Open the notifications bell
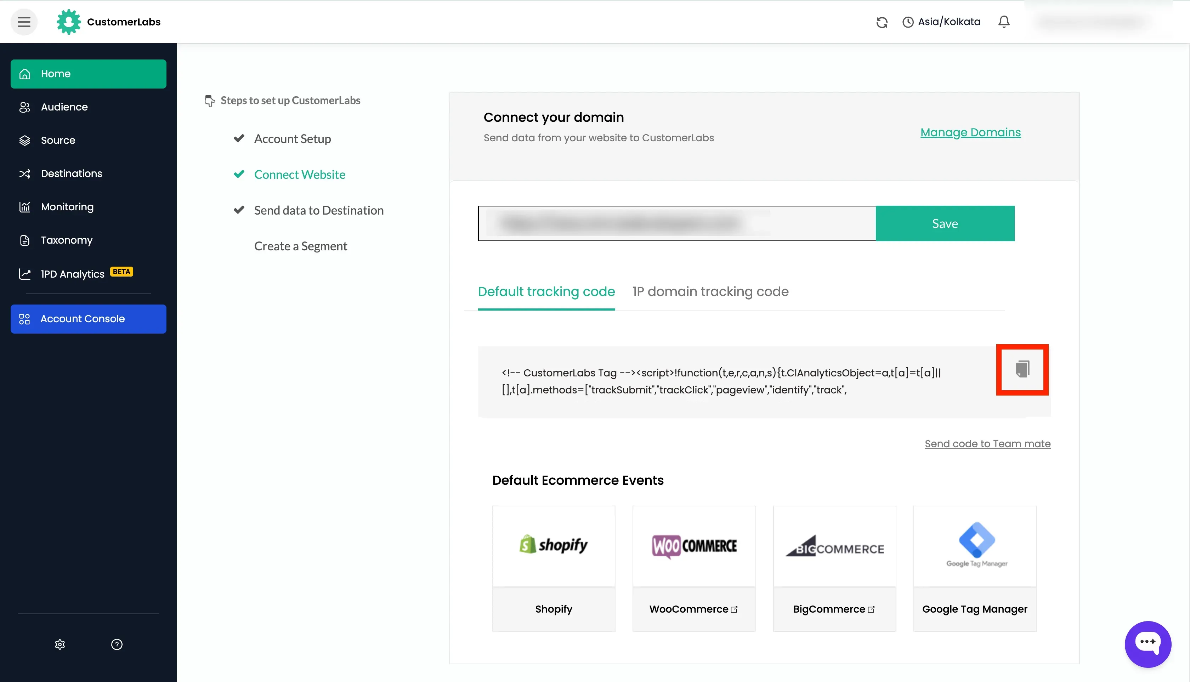The height and width of the screenshot is (682, 1190). click(1004, 22)
